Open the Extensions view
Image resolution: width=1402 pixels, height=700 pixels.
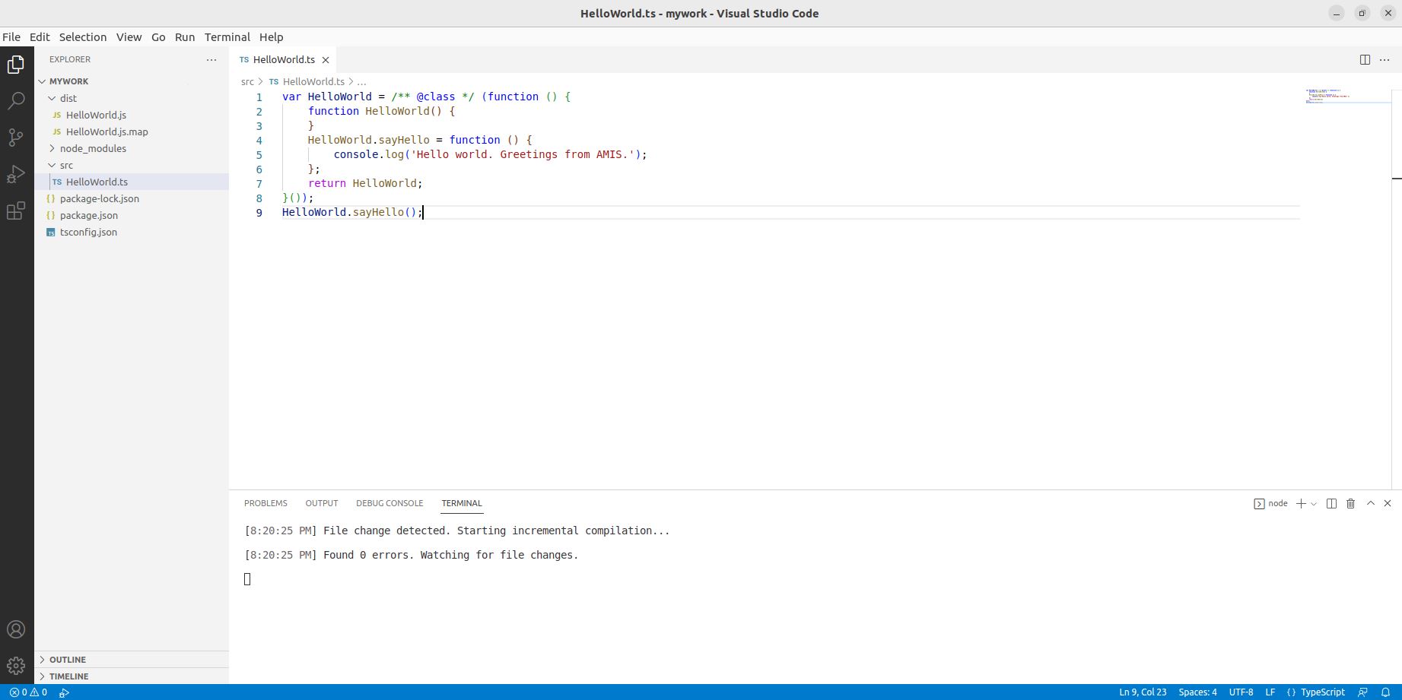[16, 211]
